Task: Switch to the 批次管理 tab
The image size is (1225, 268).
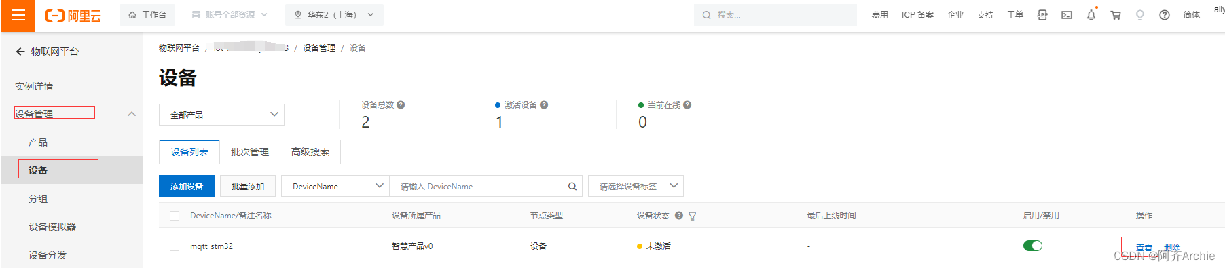Action: point(250,152)
